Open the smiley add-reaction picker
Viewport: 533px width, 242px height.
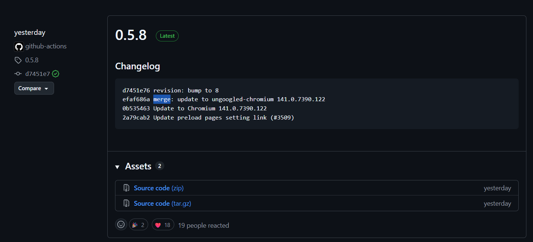click(x=121, y=225)
